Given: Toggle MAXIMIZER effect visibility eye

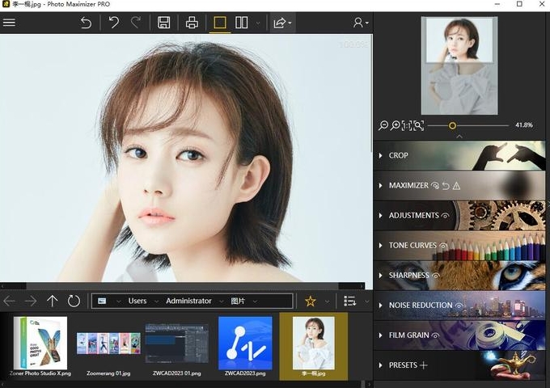Looking at the screenshot, I should [x=435, y=185].
